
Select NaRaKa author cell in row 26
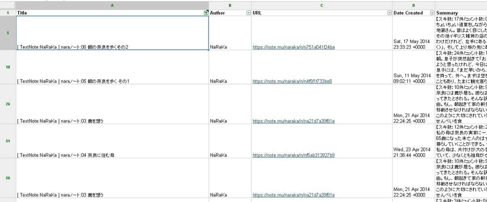[x=230, y=104]
